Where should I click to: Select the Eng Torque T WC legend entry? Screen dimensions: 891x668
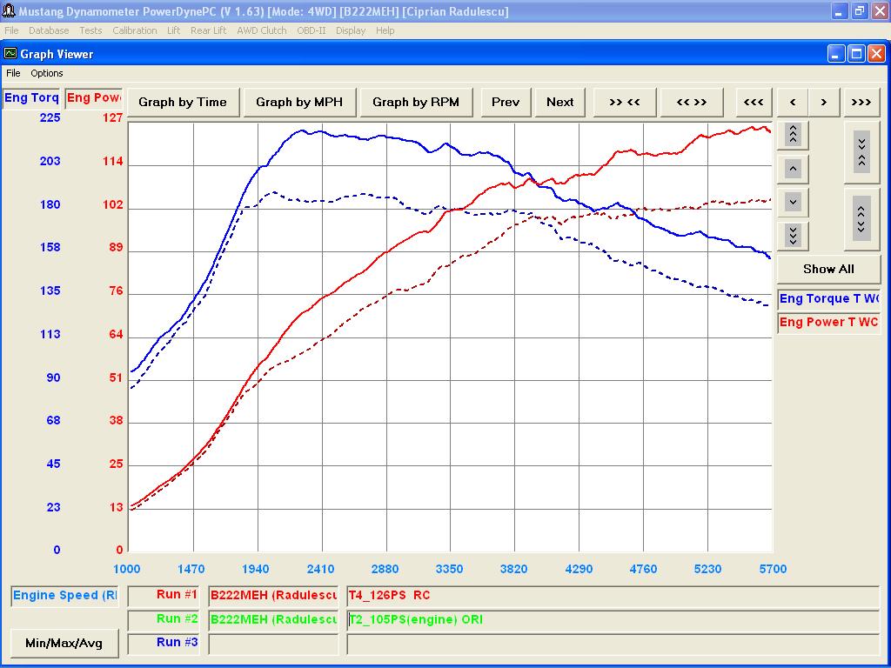pyautogui.click(x=828, y=299)
